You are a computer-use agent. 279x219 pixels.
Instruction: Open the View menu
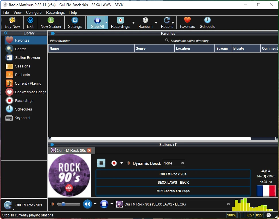click(x=18, y=12)
